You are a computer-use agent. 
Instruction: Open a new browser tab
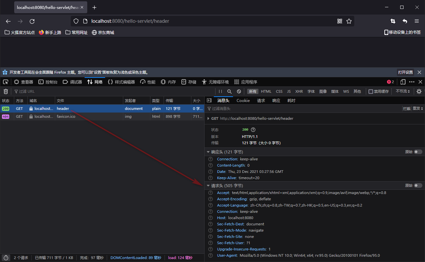click(x=95, y=7)
